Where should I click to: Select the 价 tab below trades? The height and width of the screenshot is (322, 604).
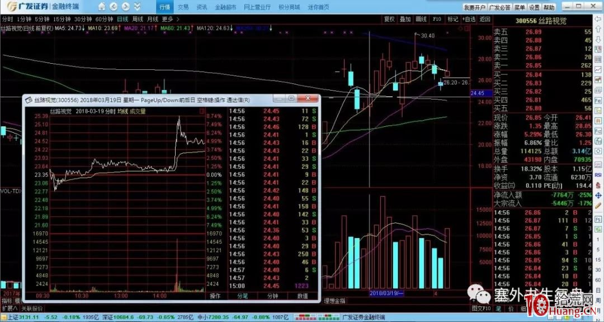tap(511, 309)
